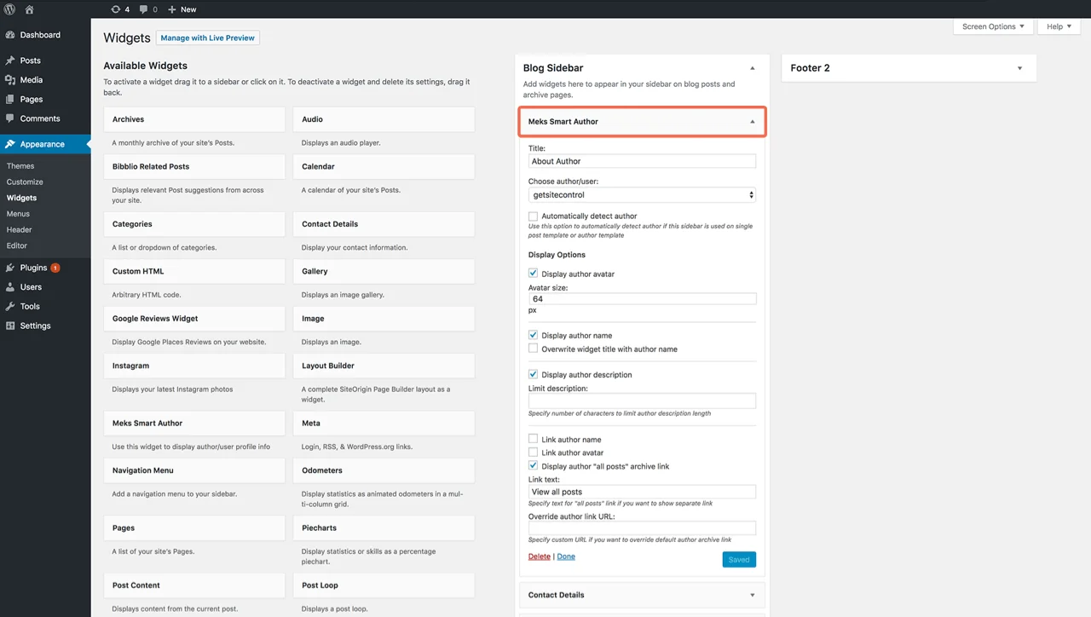Select the Instagram available widget
This screenshot has height=617, width=1091.
[x=194, y=366]
